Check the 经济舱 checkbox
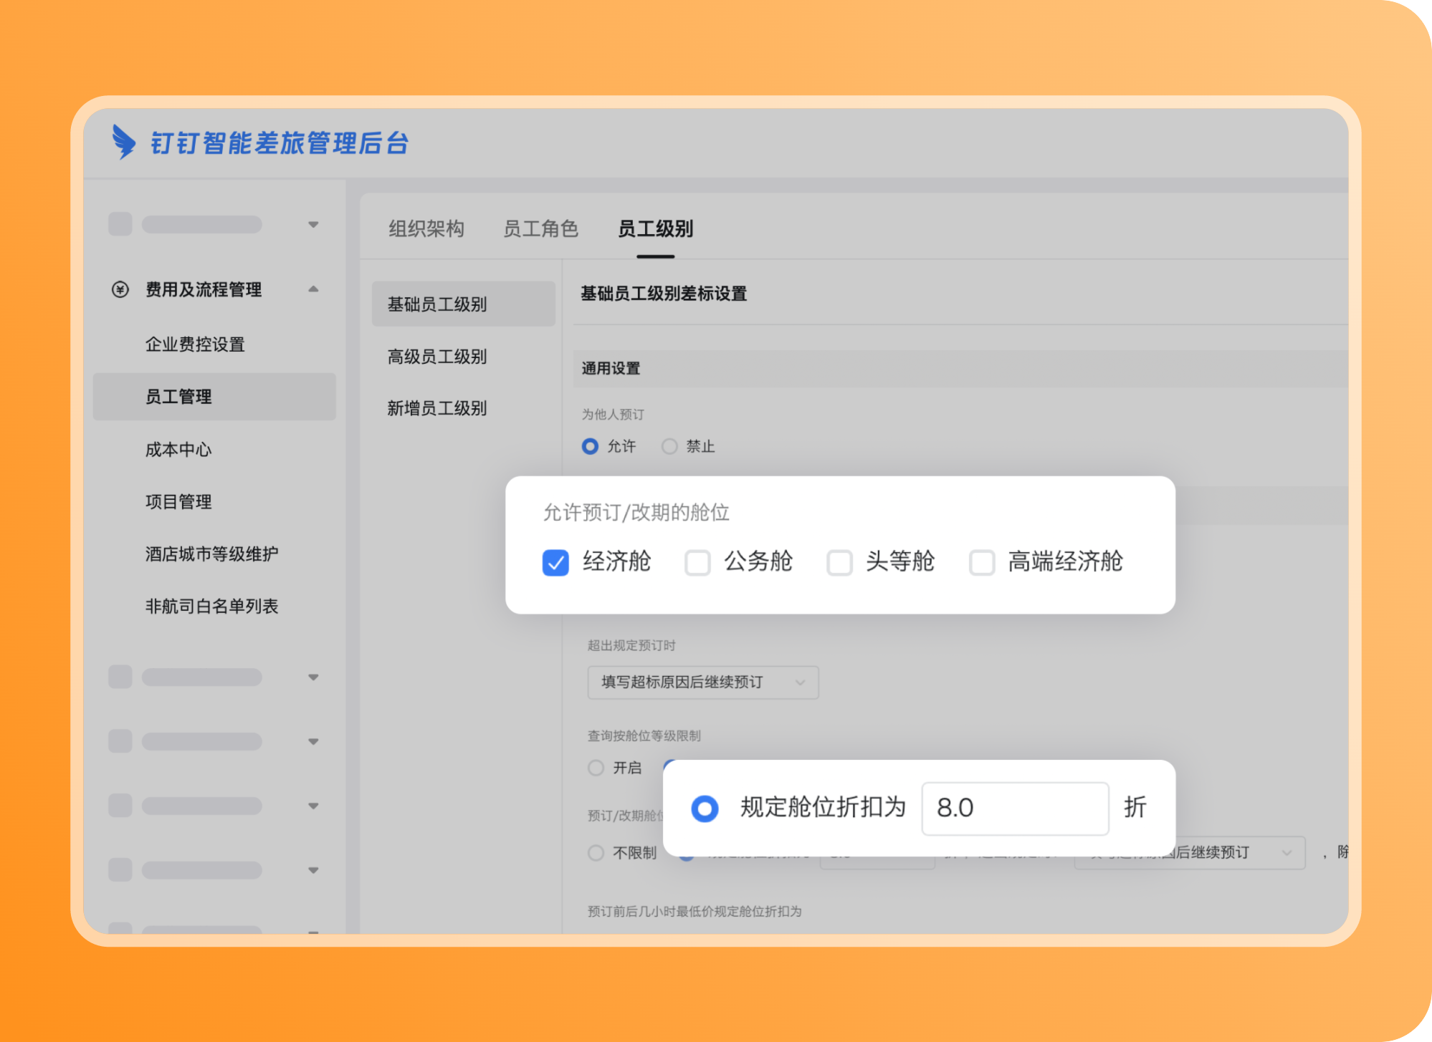This screenshot has height=1042, width=1432. click(x=555, y=563)
